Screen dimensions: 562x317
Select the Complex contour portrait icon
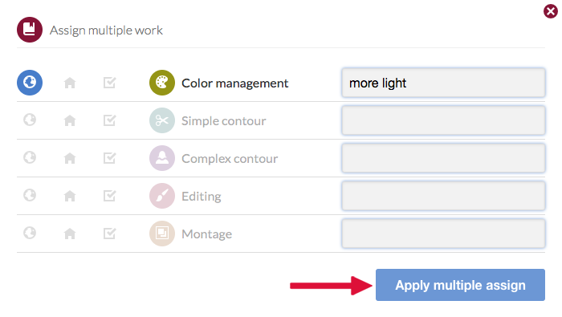162,158
